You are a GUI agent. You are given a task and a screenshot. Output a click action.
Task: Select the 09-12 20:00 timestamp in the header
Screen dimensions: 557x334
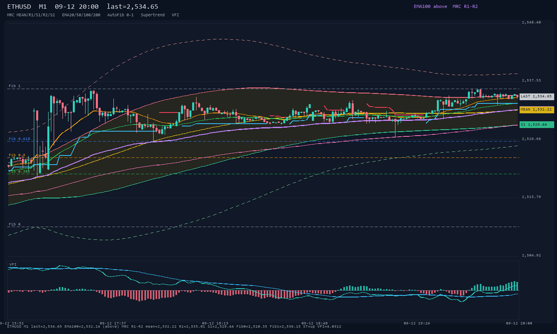[77, 6]
